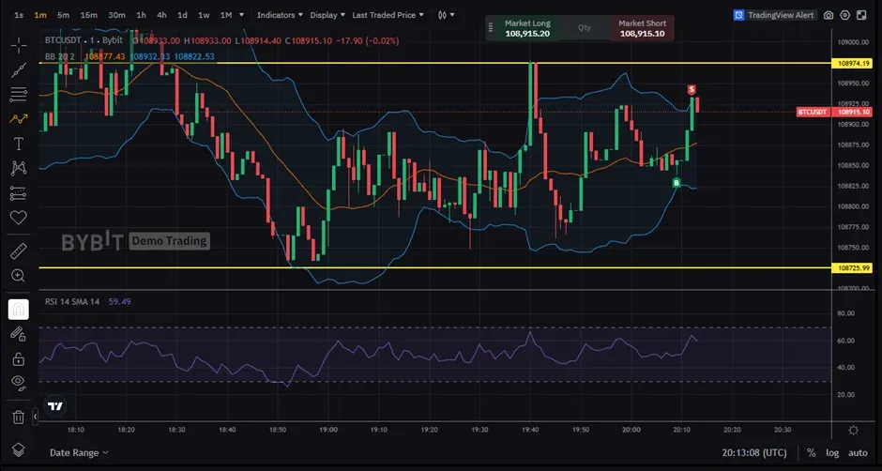Toggle log scale on price axis

[832, 452]
